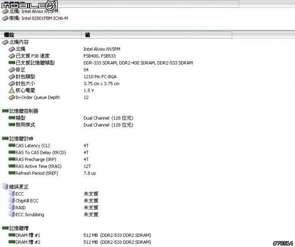Image resolution: width=295 pixels, height=247 pixels.
Task: Click the memory icon beside 記憶體控制器
Action: pos(5,111)
